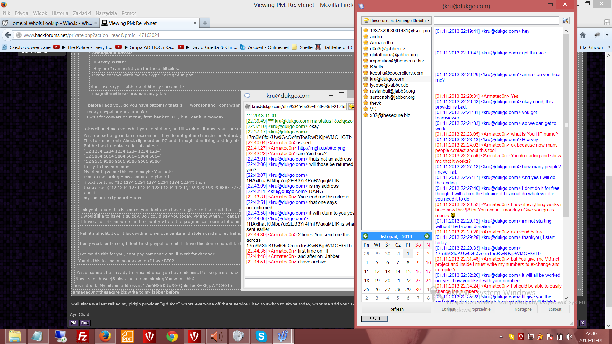
Task: Open the Zakładki menu
Action: [82, 13]
